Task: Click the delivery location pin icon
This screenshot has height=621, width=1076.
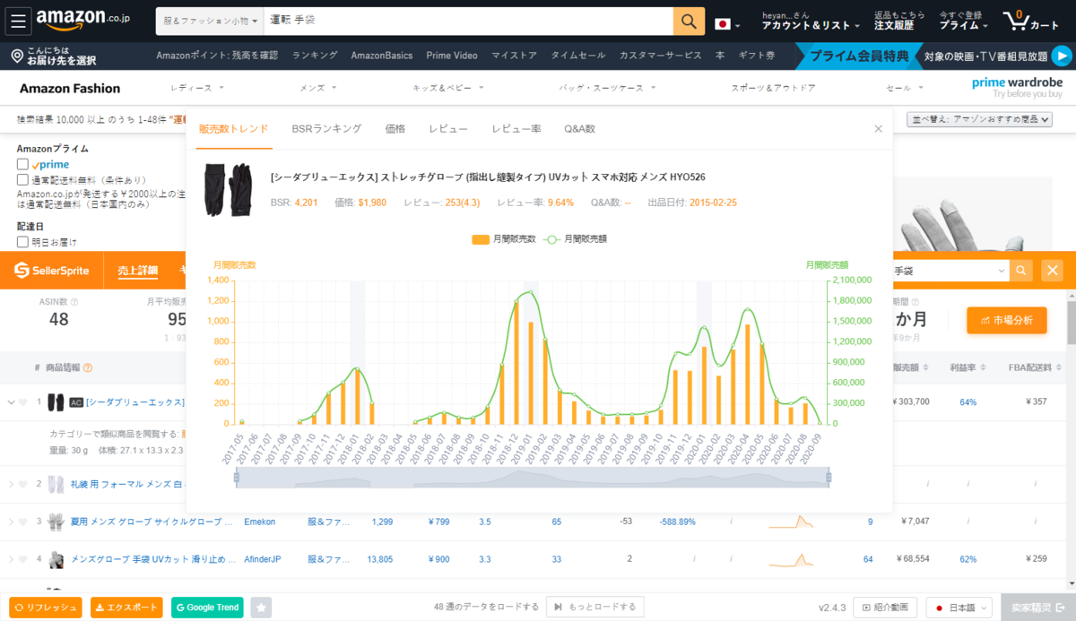Action: click(16, 56)
